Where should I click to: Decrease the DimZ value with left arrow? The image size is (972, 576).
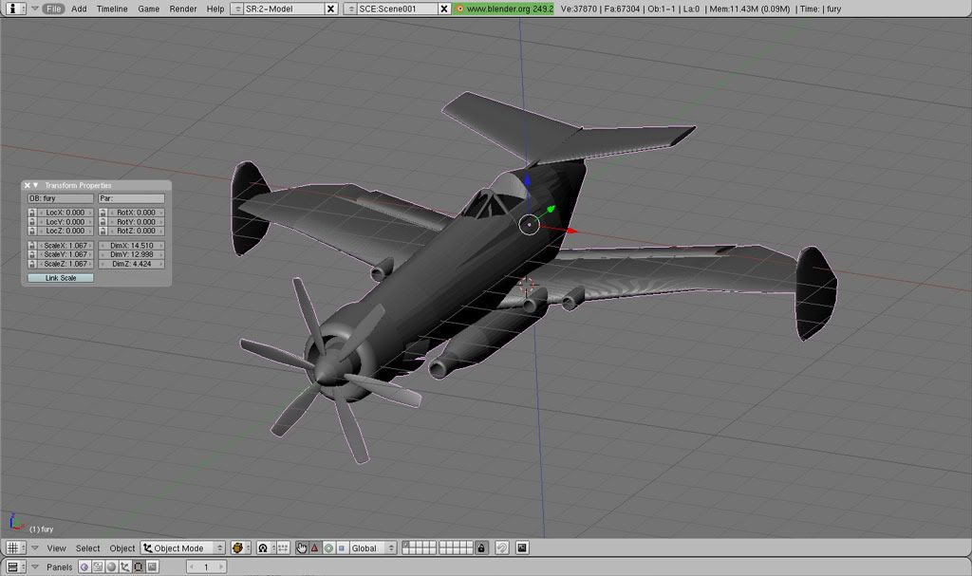(x=103, y=264)
